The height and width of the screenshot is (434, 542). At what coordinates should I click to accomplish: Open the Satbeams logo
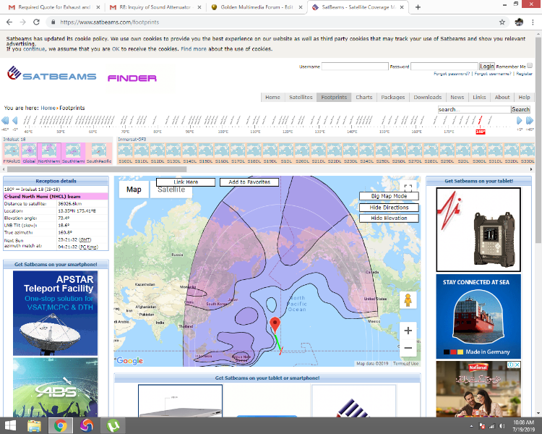point(52,74)
